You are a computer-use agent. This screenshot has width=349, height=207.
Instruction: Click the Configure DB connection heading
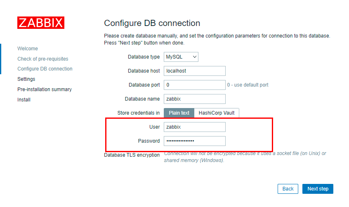tap(152, 23)
